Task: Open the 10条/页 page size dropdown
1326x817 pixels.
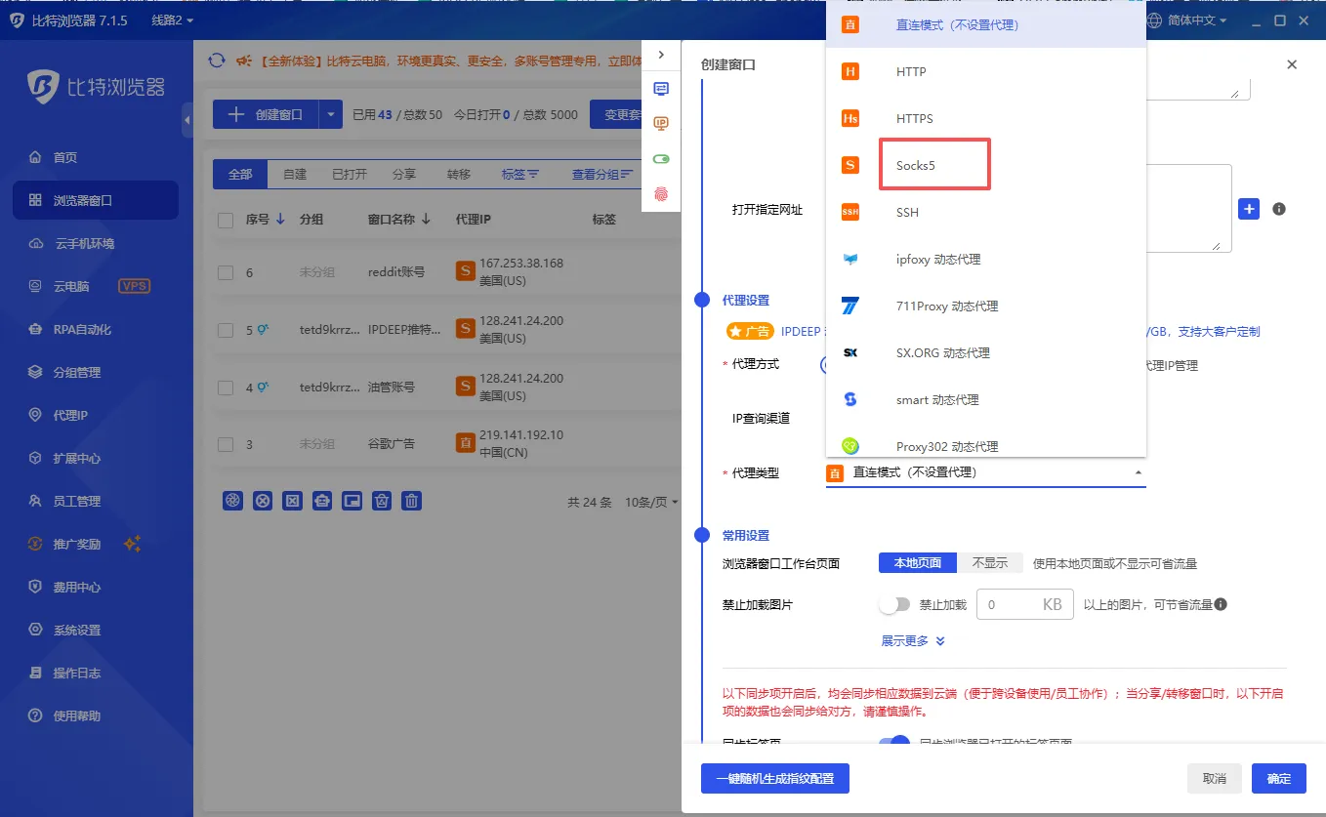Action: pos(651,502)
